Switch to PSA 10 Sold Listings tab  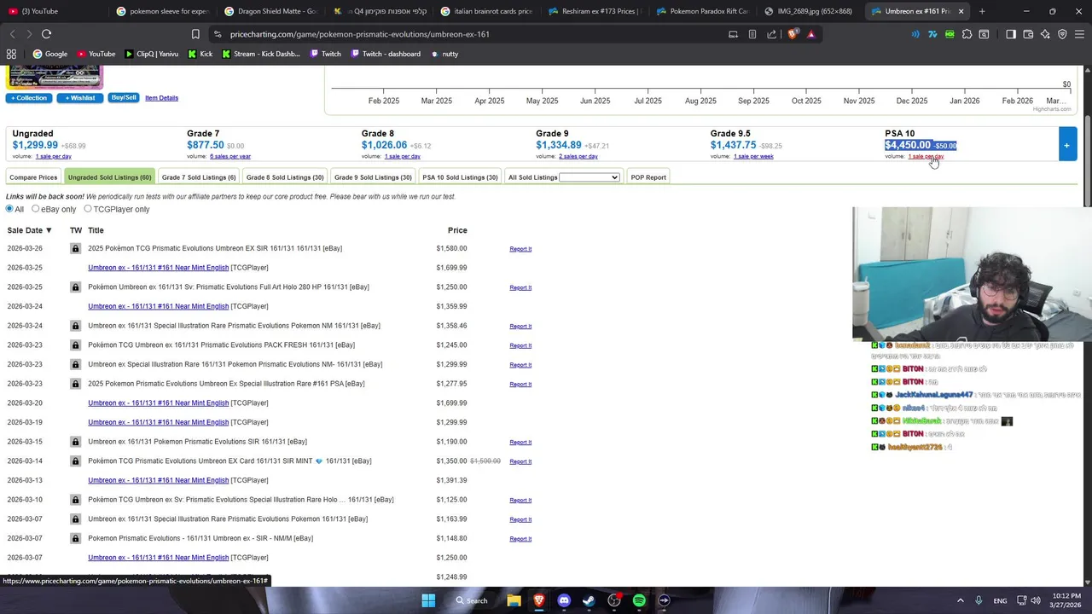click(460, 177)
